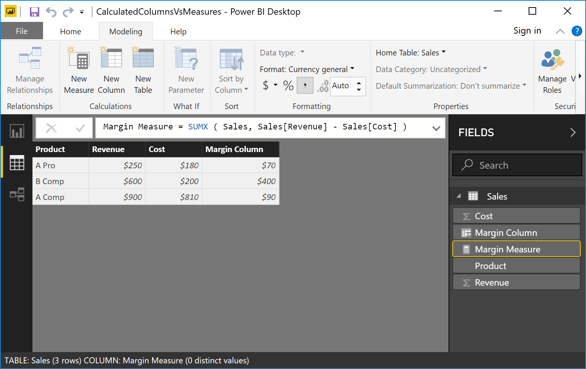The height and width of the screenshot is (369, 586).
Task: Decrease decimal places with down arrow
Action: click(x=359, y=90)
